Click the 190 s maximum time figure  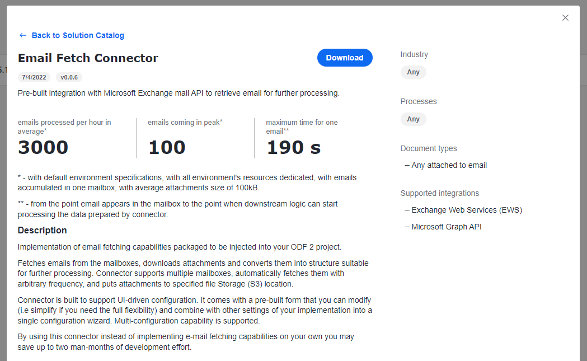point(294,147)
